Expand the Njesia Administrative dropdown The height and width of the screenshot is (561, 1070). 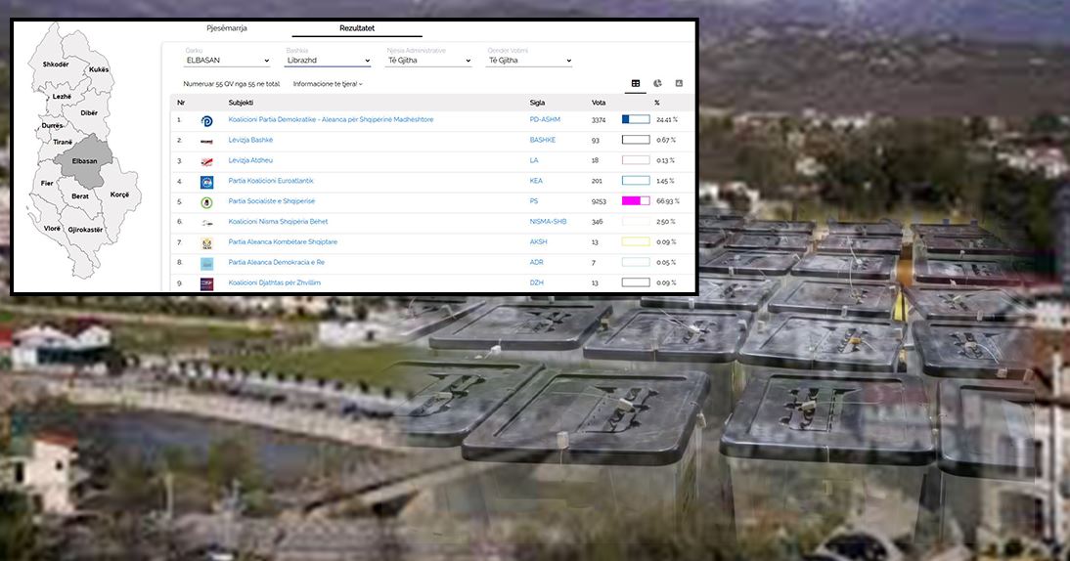click(x=428, y=61)
